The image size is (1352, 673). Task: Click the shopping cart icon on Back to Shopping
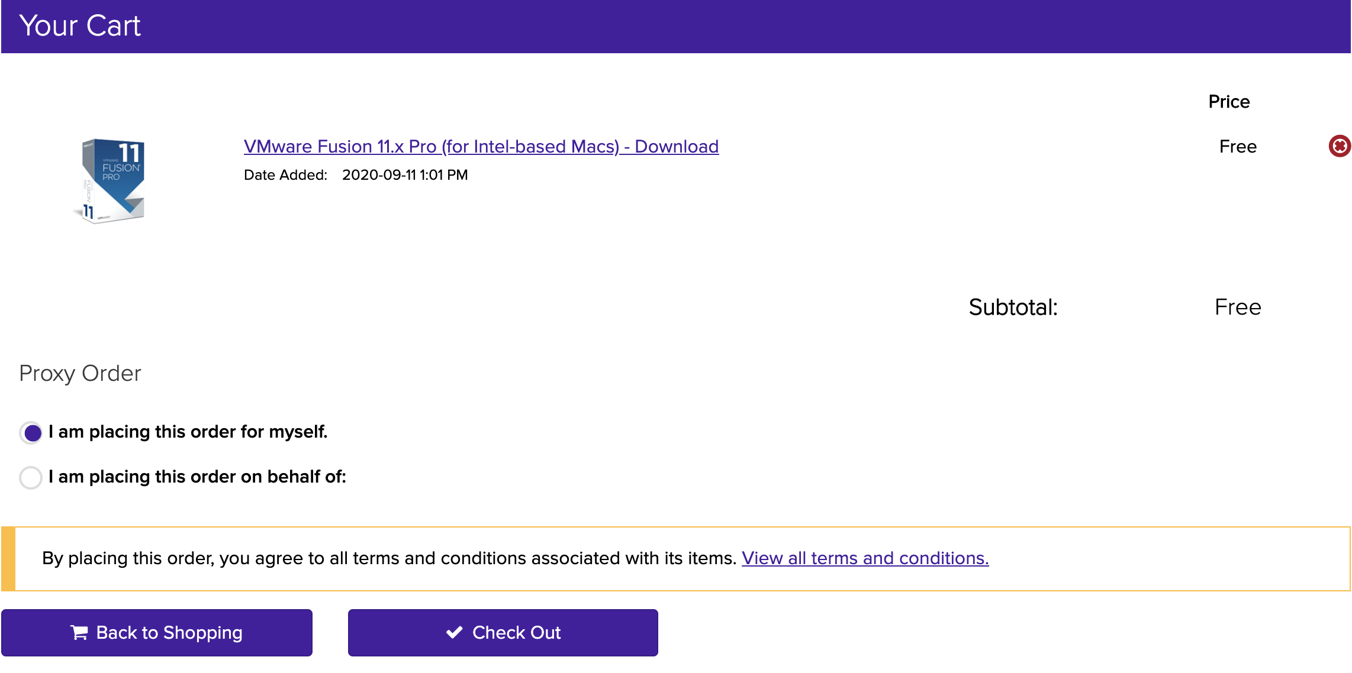(x=79, y=633)
